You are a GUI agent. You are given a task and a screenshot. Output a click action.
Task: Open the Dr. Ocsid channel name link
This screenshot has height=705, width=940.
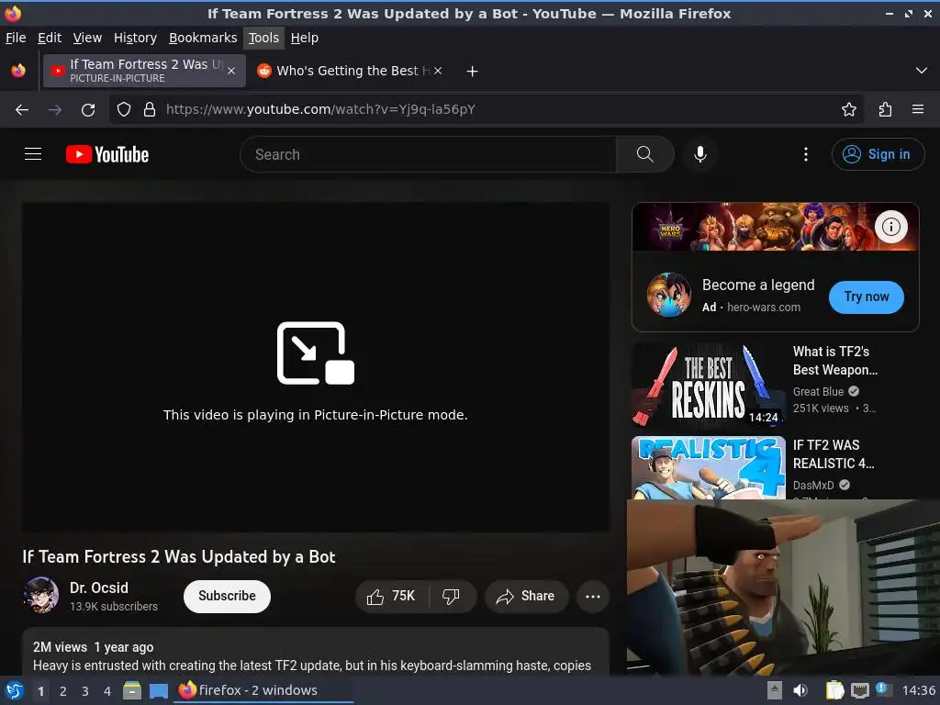point(99,588)
